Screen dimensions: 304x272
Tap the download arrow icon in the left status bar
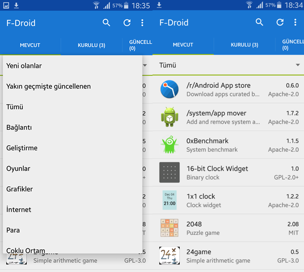[x=16, y=6]
